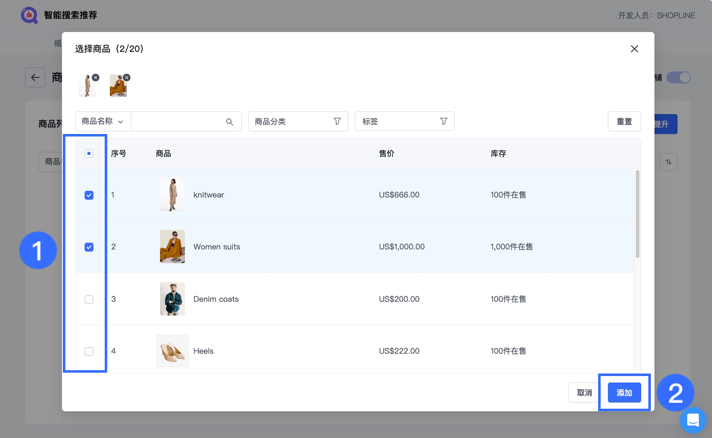This screenshot has width=712, height=438.
Task: Toggle the switch in the top right
Action: pos(678,77)
